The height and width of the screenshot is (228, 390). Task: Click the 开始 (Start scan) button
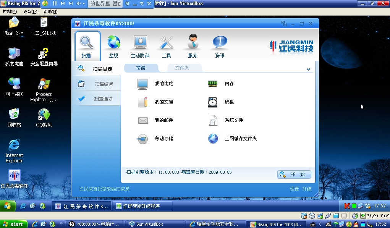294,174
